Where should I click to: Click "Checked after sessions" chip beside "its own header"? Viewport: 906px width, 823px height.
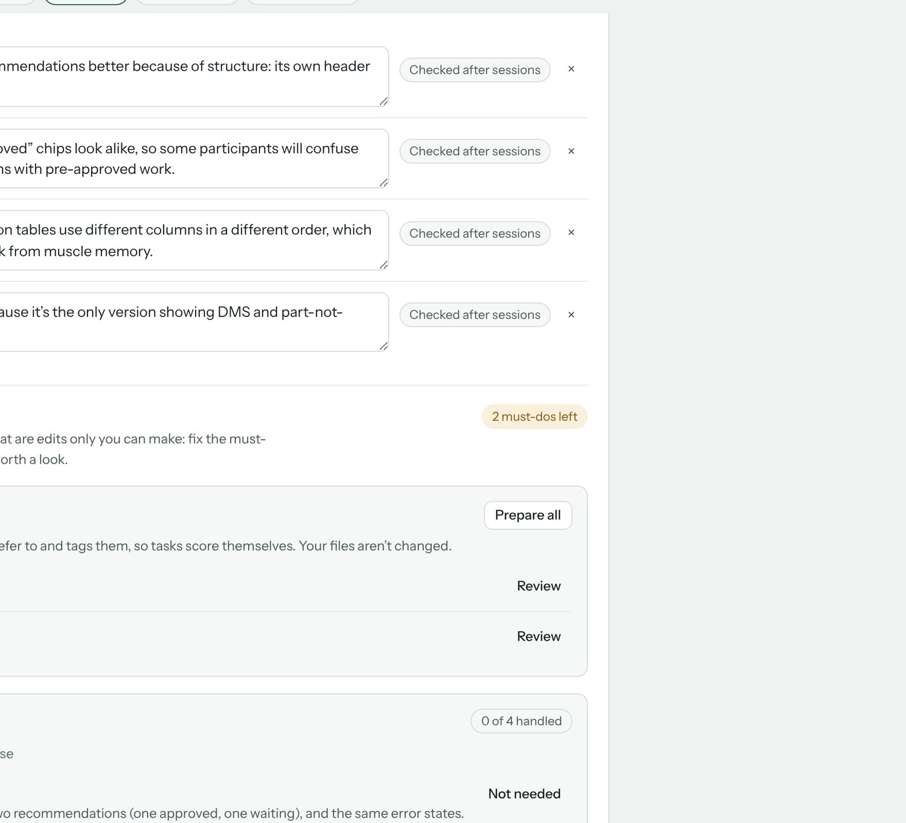(x=475, y=70)
